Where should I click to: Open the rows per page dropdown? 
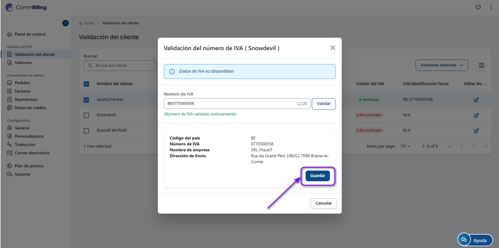coord(405,146)
